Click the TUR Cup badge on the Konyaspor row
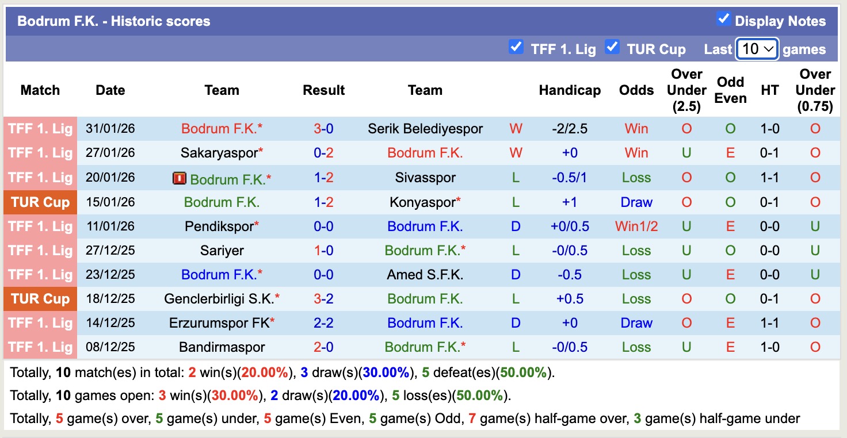 click(x=40, y=202)
